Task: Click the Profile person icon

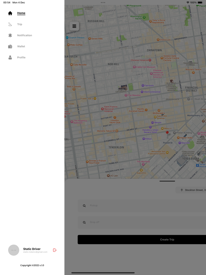Action: (10, 57)
